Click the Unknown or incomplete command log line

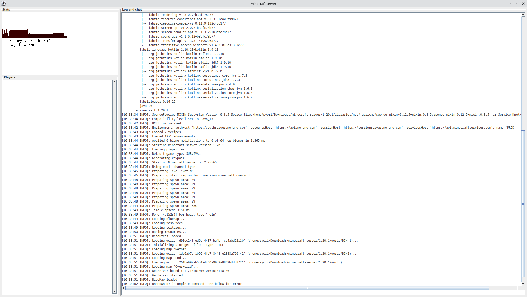point(182,284)
